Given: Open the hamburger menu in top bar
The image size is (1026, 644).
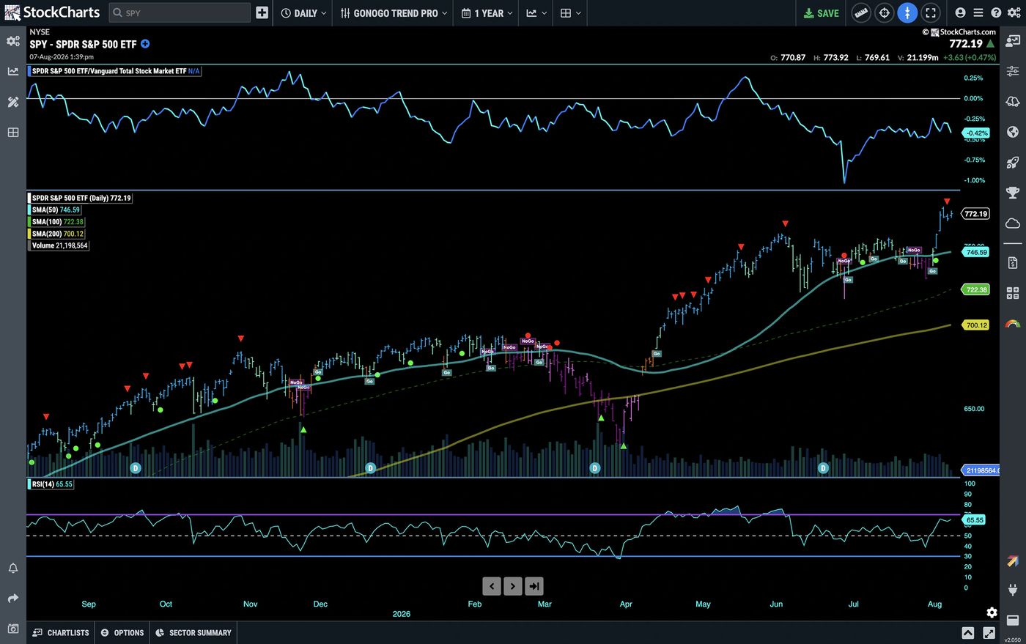Looking at the screenshot, I should pyautogui.click(x=978, y=13).
